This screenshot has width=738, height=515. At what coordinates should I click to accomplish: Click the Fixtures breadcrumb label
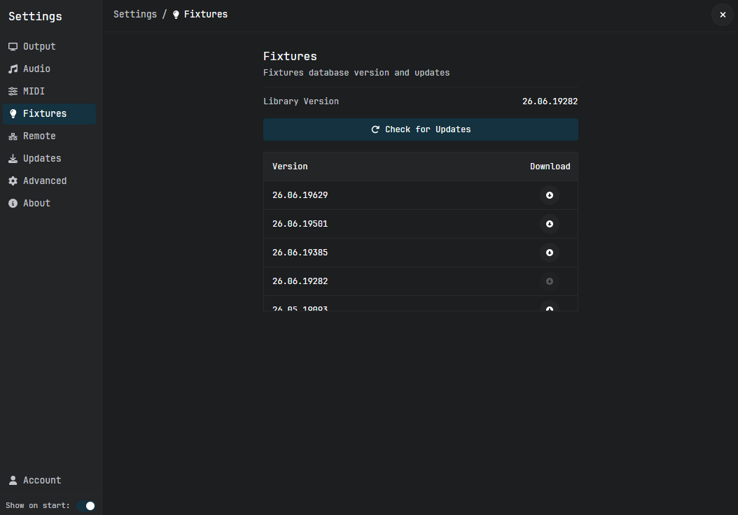(206, 14)
